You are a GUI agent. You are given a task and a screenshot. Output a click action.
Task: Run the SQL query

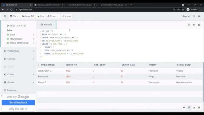[x=41, y=16]
